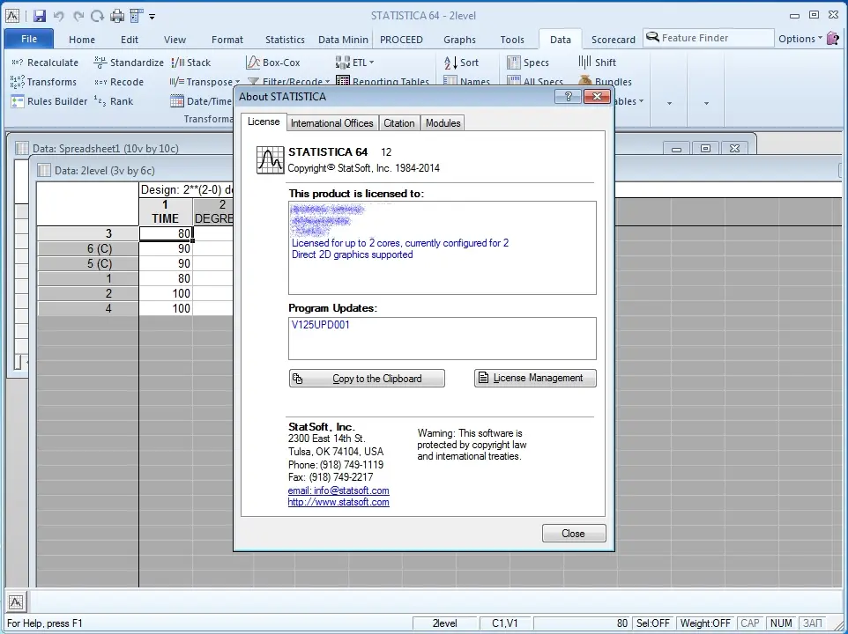Click the Recalculate icon
The height and width of the screenshot is (634, 848).
(x=17, y=63)
